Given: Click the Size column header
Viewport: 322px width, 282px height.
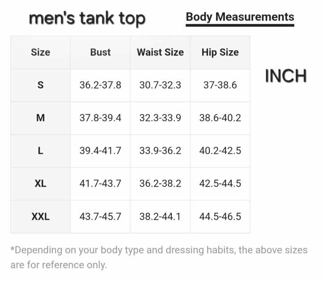Looking at the screenshot, I should click(x=40, y=52).
